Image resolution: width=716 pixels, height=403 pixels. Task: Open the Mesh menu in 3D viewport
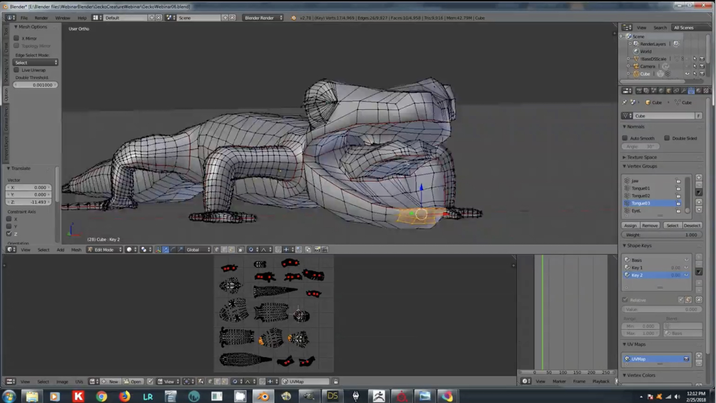click(x=76, y=249)
